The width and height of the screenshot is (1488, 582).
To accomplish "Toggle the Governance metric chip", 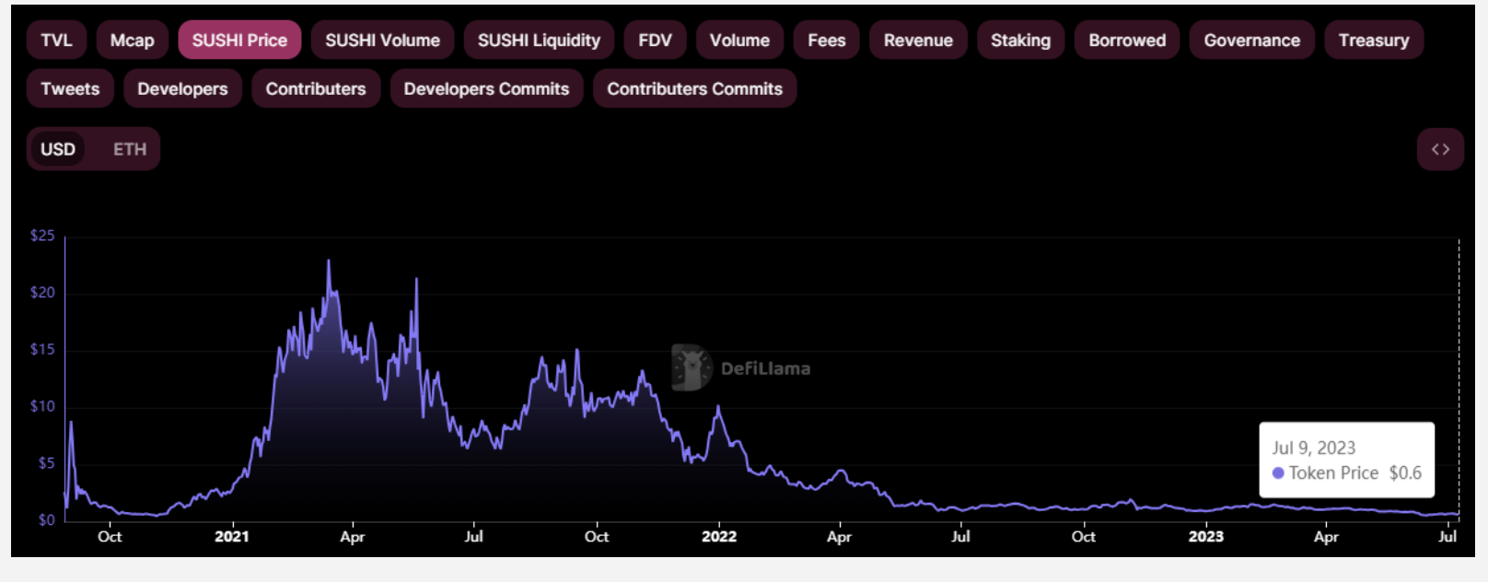I will point(1252,41).
